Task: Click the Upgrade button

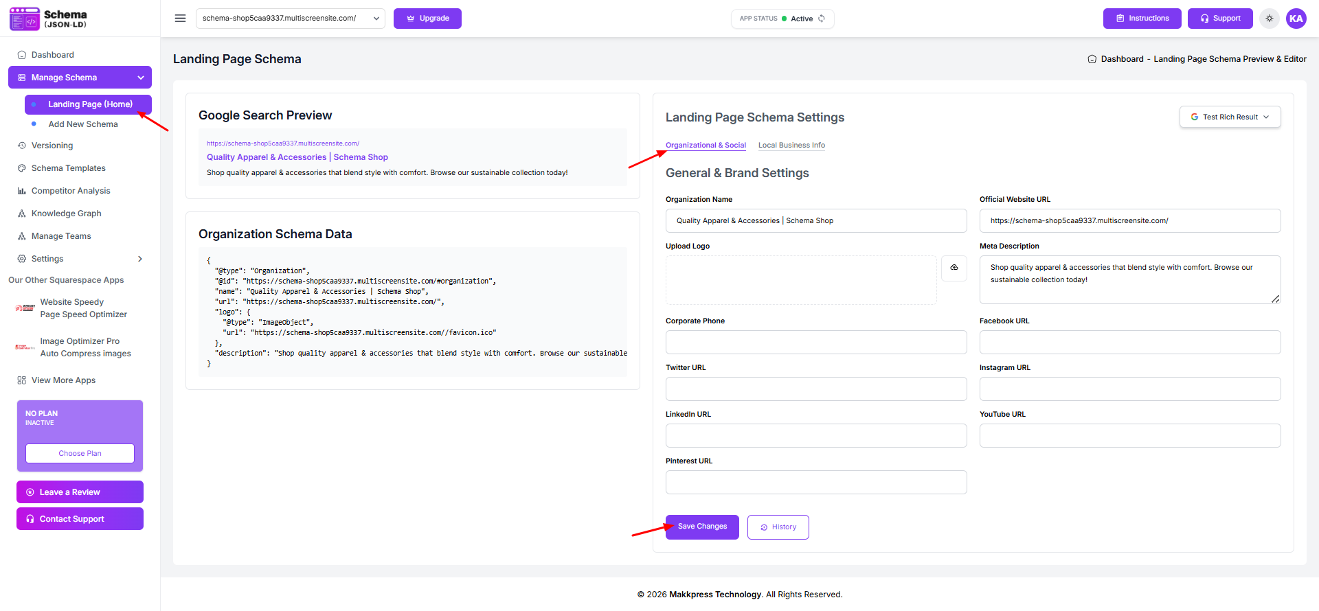Action: coord(427,19)
